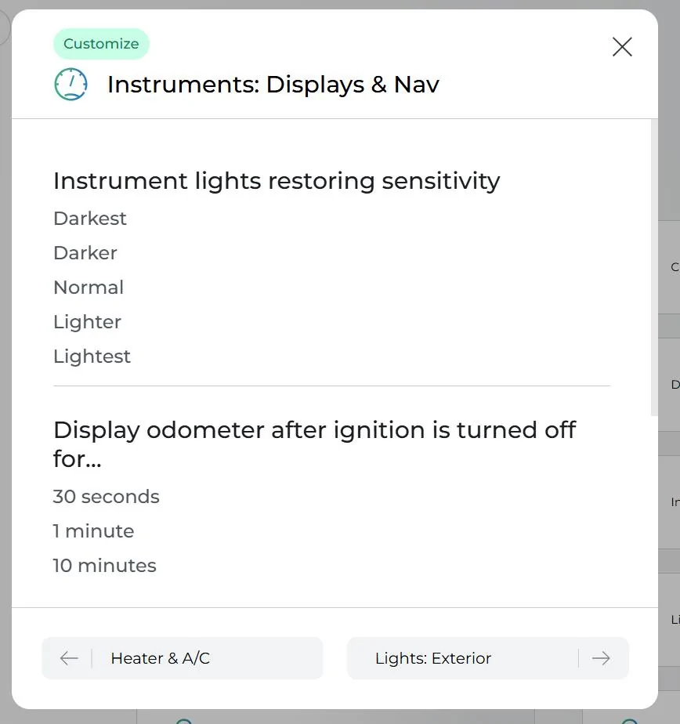
Task: Click the instruments gauge icon
Action: [71, 84]
